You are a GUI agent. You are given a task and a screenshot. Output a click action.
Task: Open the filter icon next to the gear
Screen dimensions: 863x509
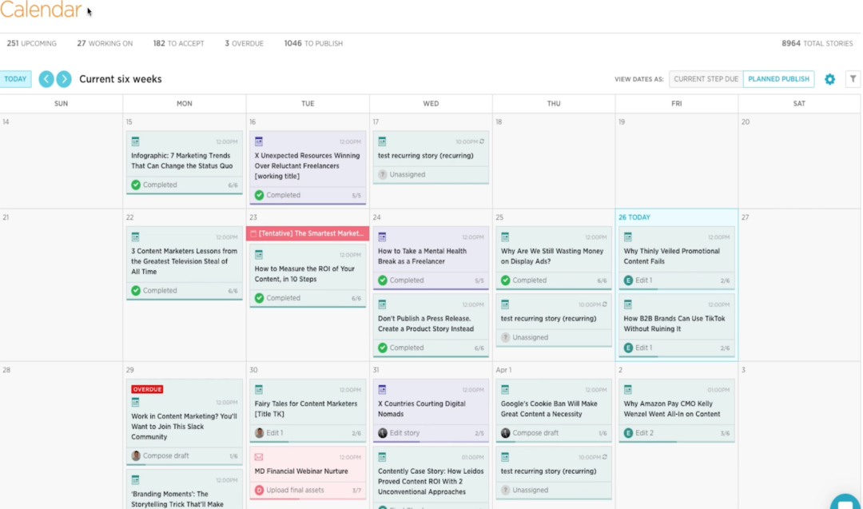853,78
